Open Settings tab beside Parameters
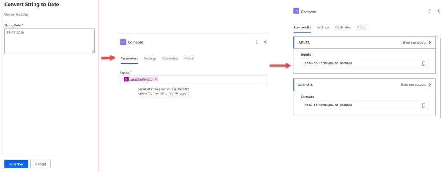 150,59
